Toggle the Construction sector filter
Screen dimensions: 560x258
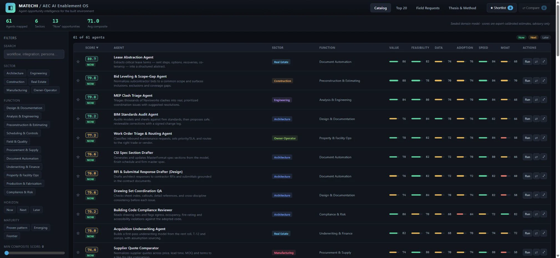click(16, 82)
